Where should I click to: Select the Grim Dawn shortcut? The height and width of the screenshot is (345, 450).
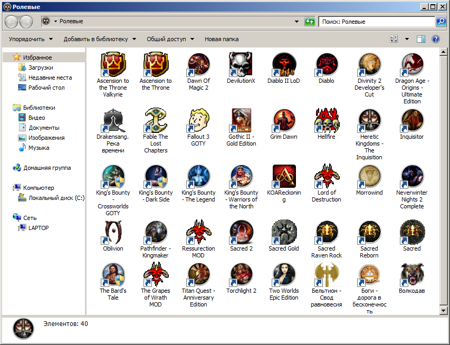point(283,124)
